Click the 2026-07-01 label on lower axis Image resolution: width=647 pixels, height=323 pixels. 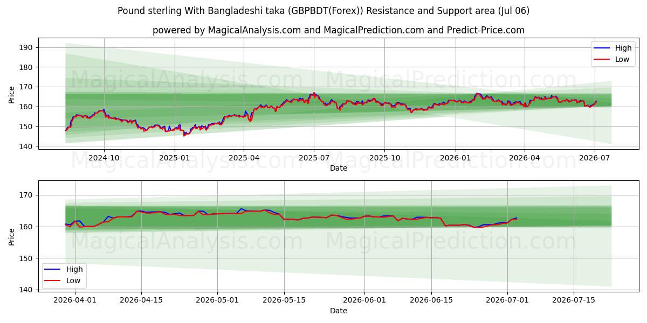coord(507,301)
